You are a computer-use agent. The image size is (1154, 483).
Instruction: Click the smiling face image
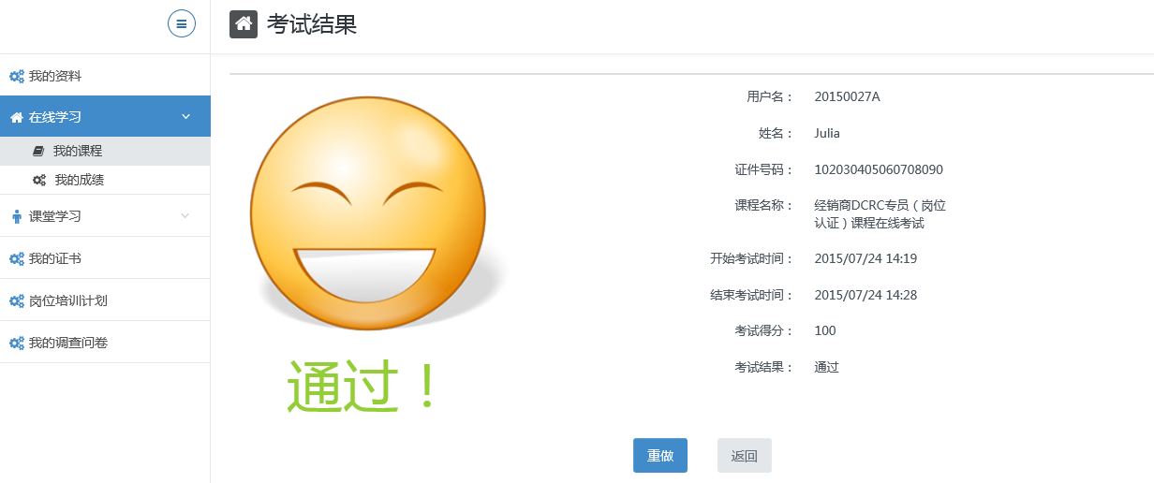[x=368, y=213]
